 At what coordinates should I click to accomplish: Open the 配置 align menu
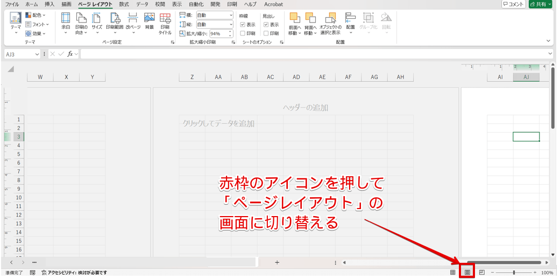(350, 23)
